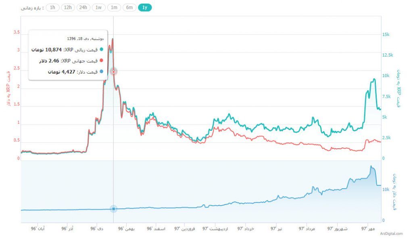Choose the 6m time range option
This screenshot has width=413, height=242.
click(x=129, y=7)
